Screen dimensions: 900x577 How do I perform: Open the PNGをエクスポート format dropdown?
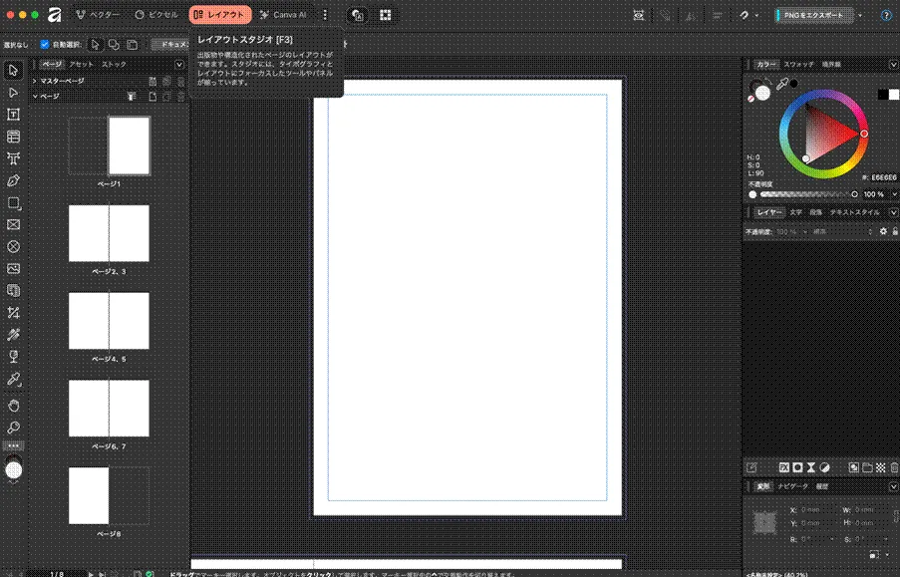point(859,15)
